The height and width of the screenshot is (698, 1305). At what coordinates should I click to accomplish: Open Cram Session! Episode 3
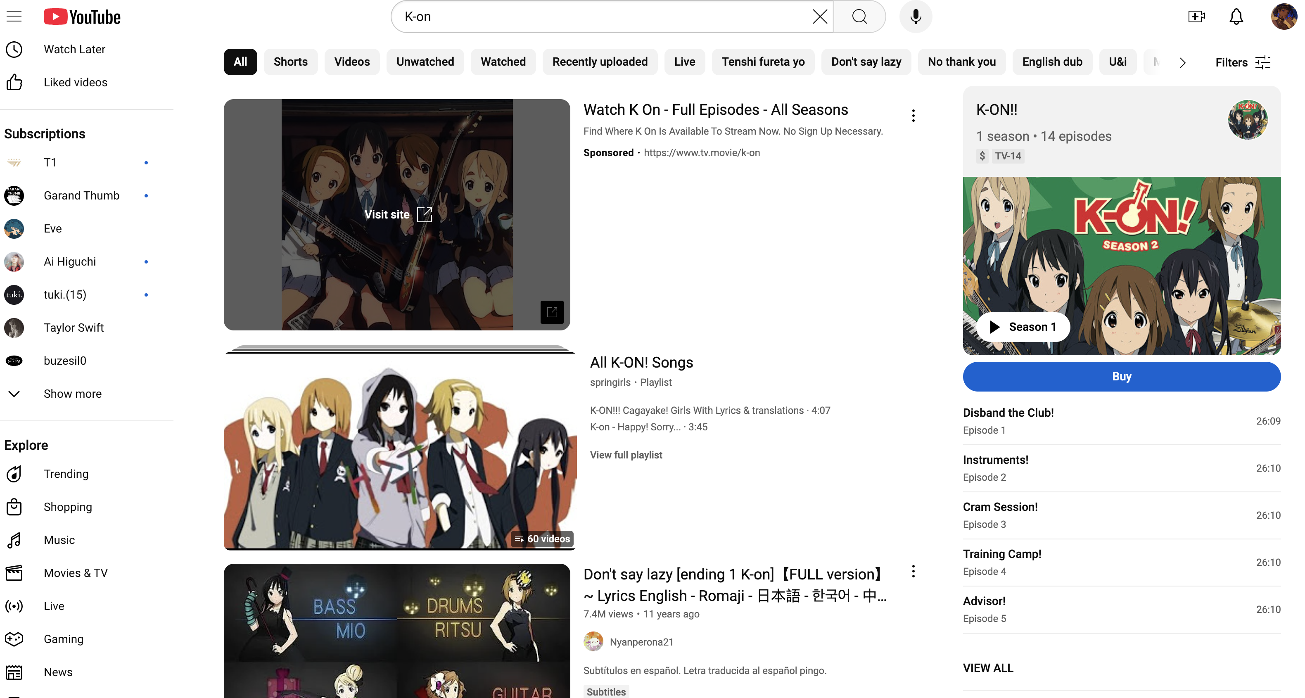tap(1122, 515)
